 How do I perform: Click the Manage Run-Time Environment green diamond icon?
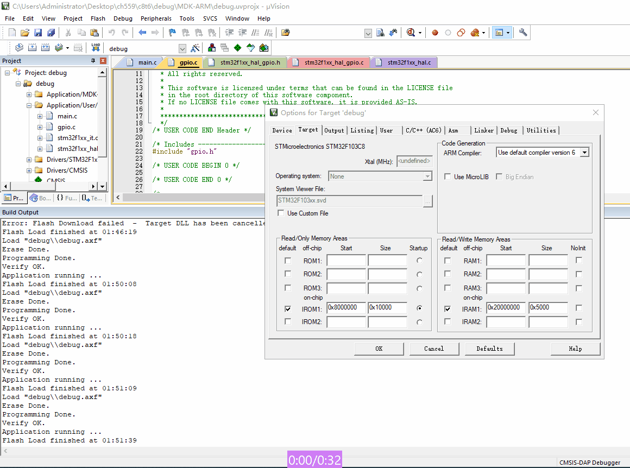click(x=238, y=48)
